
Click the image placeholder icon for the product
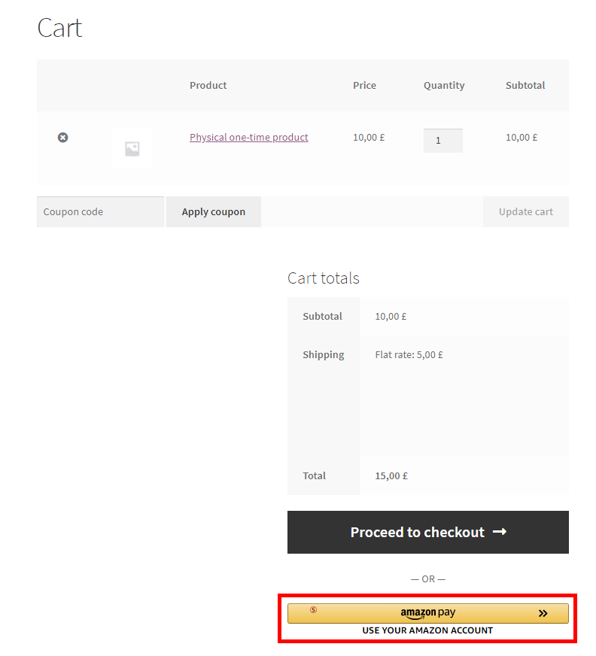pyautogui.click(x=132, y=148)
